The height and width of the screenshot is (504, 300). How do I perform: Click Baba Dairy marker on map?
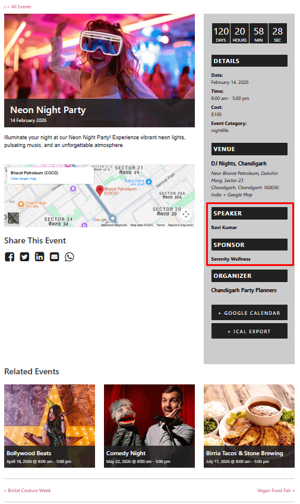coord(149,182)
